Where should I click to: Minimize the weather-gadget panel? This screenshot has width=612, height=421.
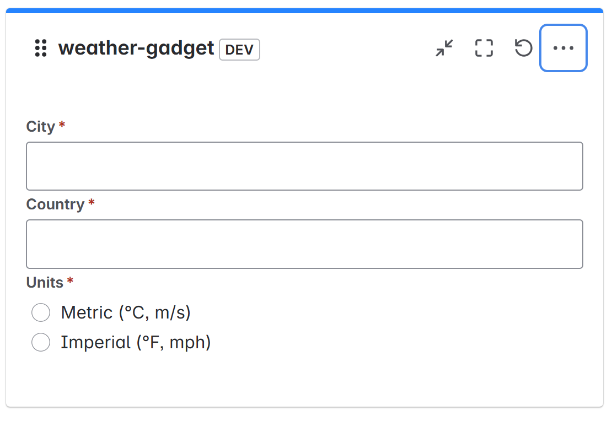(x=444, y=48)
